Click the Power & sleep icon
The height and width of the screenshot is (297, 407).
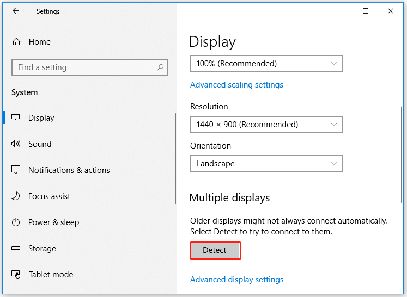[16, 222]
